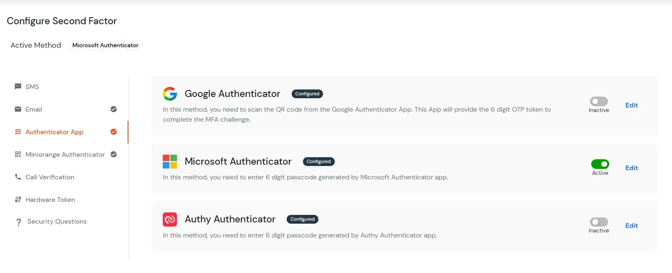The height and width of the screenshot is (273, 672).
Task: Select Authenticator App in the sidebar menu
Action: pyautogui.click(x=54, y=132)
